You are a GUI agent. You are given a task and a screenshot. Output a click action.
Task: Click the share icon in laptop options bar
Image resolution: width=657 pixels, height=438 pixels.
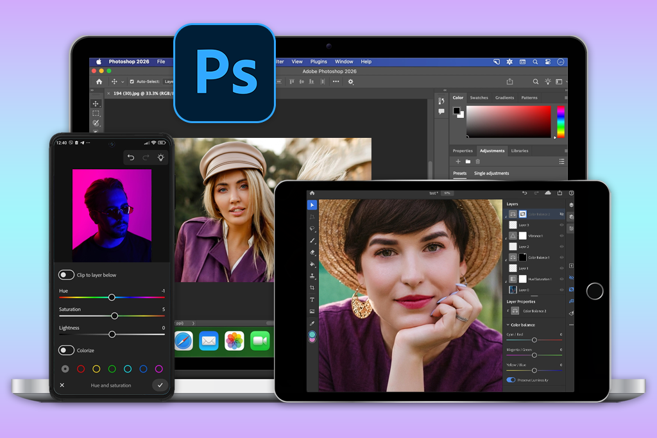pyautogui.click(x=509, y=81)
